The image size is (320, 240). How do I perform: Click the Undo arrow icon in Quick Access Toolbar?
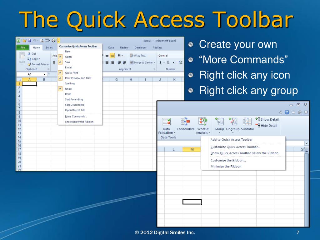pyautogui.click(x=34, y=40)
